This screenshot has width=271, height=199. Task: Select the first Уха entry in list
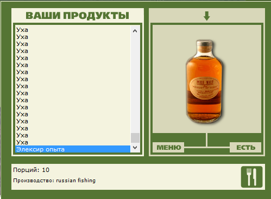pyautogui.click(x=73, y=30)
